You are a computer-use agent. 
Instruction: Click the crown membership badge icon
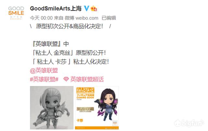tap(94, 8)
